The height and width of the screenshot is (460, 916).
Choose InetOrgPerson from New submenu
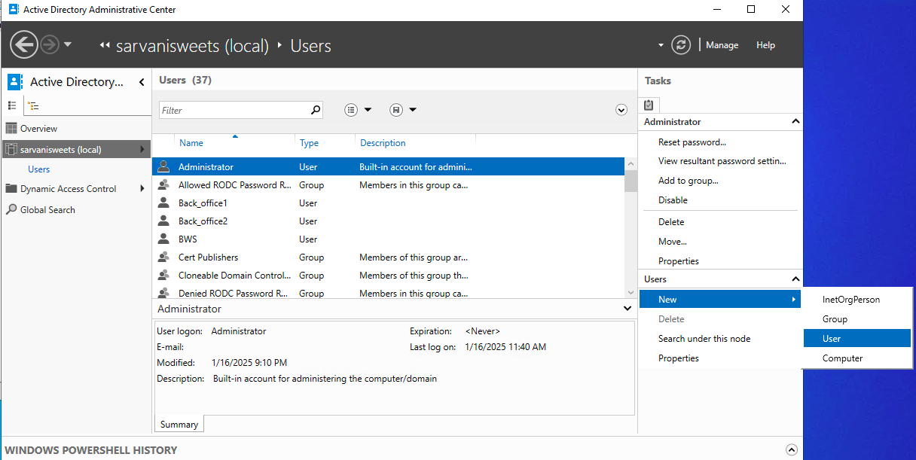pos(857,300)
